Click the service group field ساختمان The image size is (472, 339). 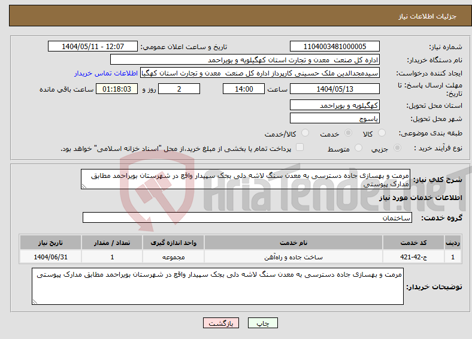click(x=247, y=217)
